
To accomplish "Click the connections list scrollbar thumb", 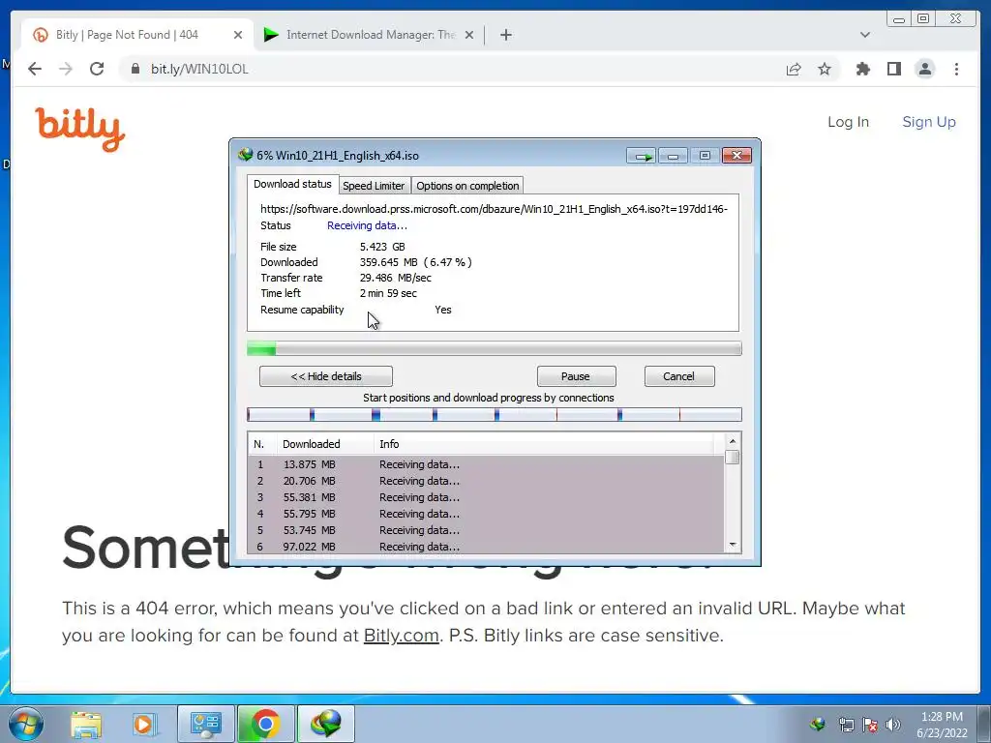I will click(733, 458).
